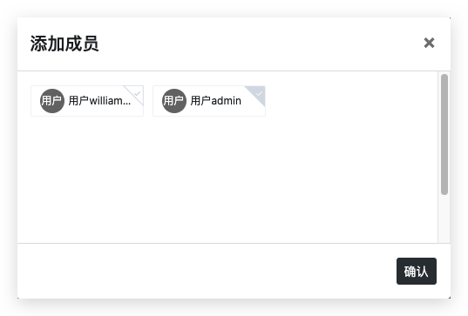Click scrollbar track below the thumb
This screenshot has width=468, height=316.
tap(444, 219)
